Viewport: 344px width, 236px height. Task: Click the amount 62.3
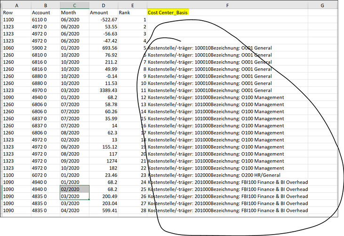[104, 132]
